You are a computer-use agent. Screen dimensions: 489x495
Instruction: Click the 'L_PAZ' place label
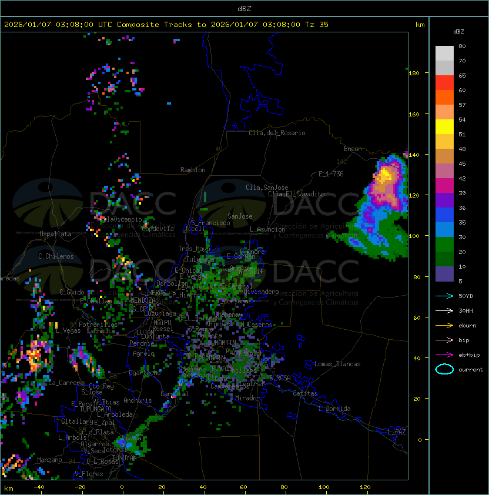[x=397, y=432]
